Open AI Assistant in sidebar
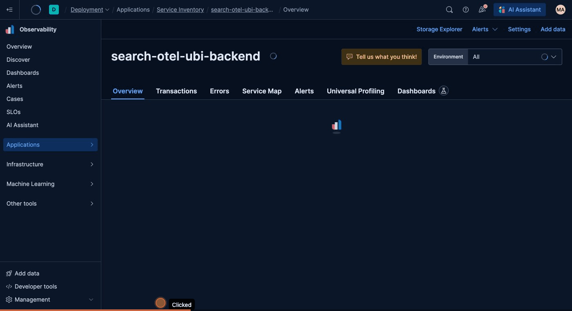Viewport: 572px width, 311px height. (x=22, y=125)
